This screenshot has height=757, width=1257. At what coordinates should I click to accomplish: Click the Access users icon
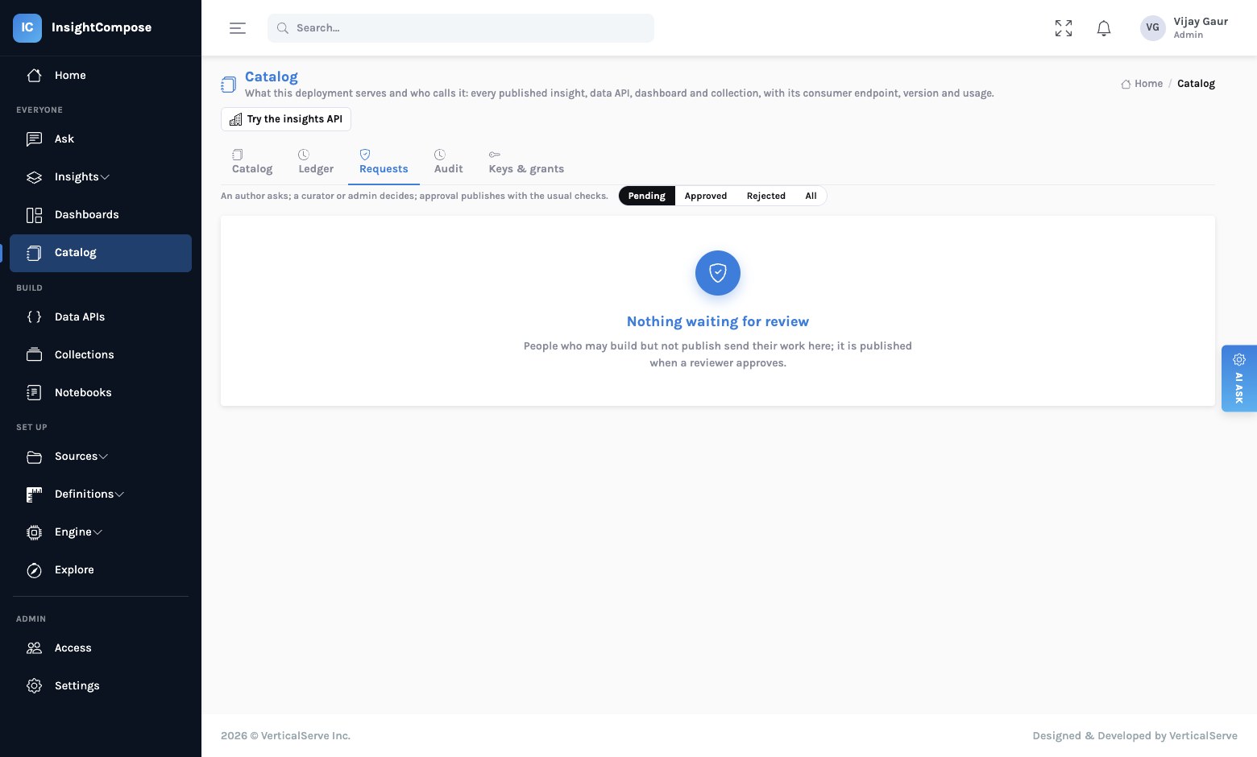click(x=34, y=648)
